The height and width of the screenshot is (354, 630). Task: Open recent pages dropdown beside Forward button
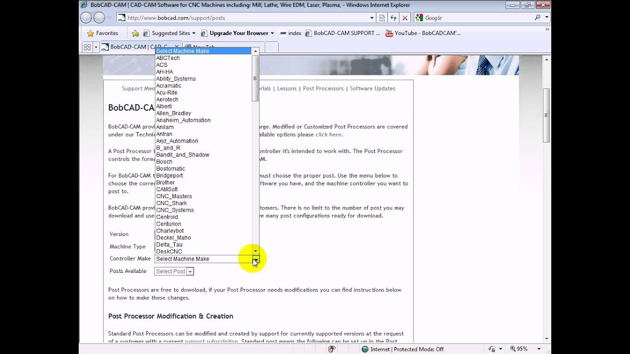[x=109, y=18]
